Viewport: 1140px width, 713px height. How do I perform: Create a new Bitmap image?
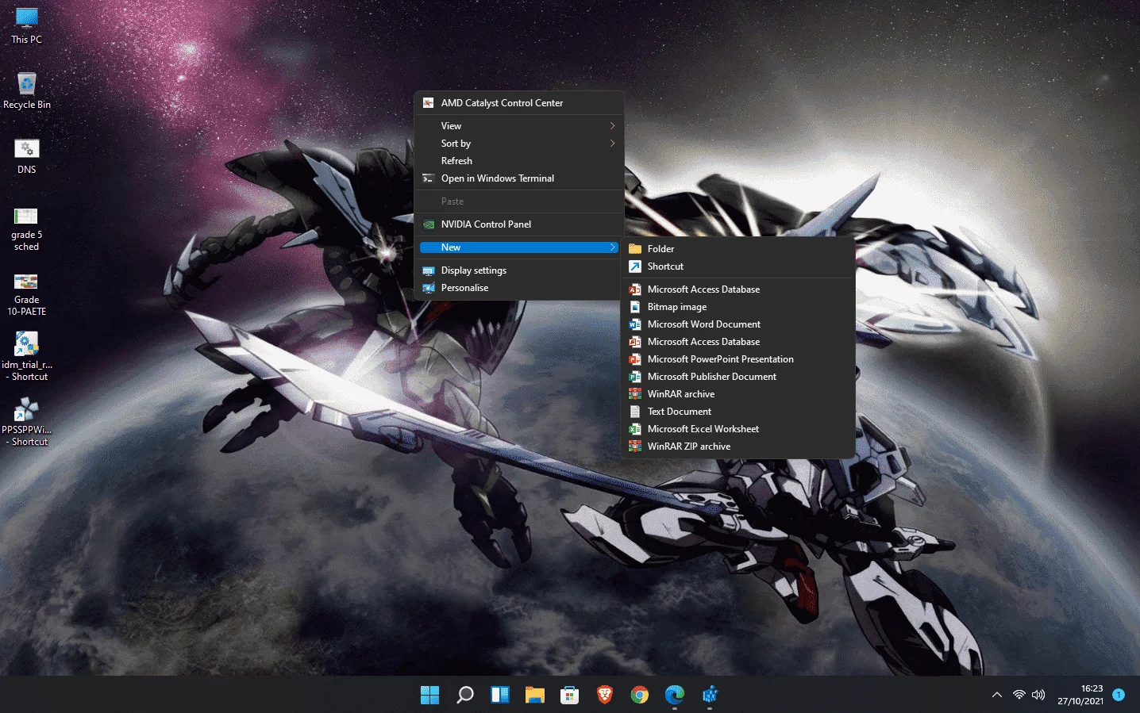coord(738,307)
